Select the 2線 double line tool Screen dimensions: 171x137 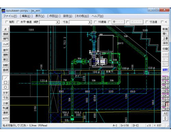5,103
